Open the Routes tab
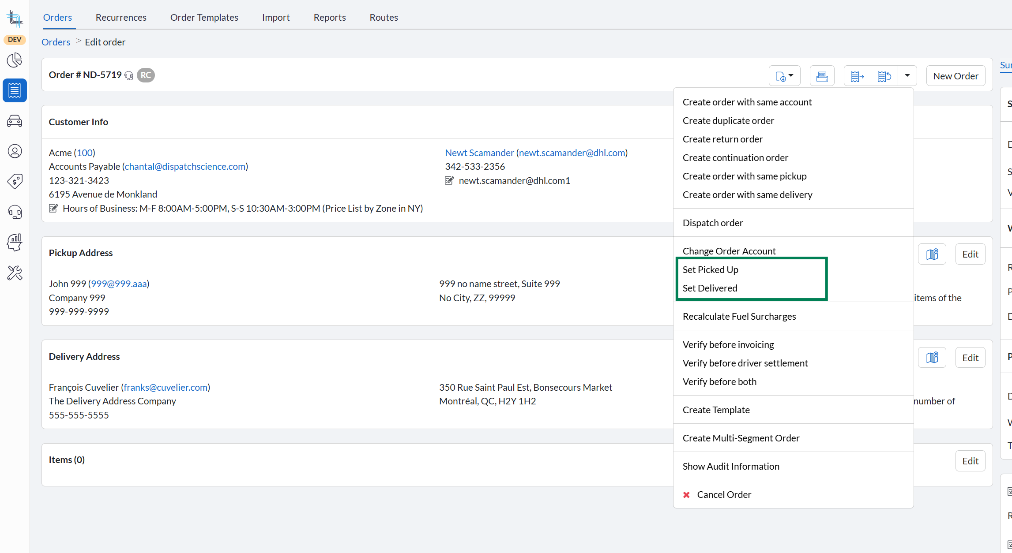1012x553 pixels. [384, 17]
